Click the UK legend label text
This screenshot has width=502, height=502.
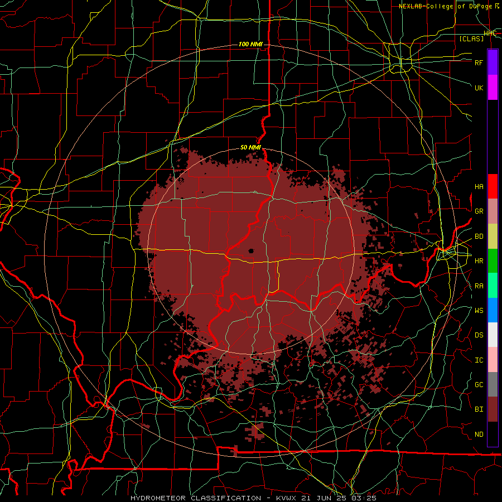click(x=479, y=88)
